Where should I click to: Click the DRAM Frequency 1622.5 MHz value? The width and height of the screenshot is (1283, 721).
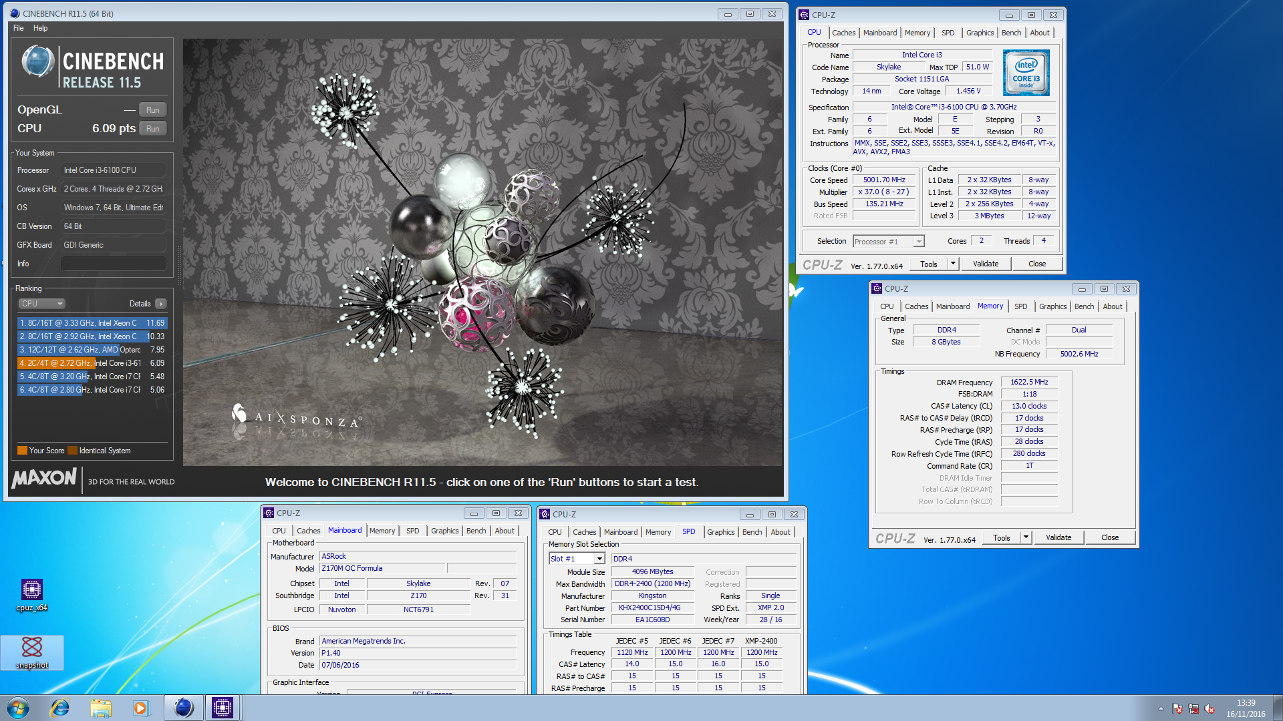pyautogui.click(x=1029, y=383)
